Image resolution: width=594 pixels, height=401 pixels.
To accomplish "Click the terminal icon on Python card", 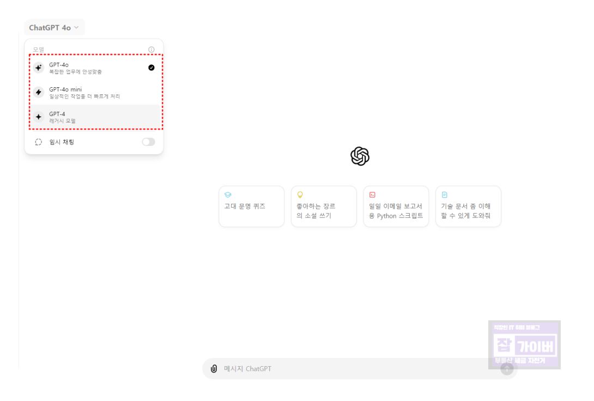I will [x=372, y=195].
